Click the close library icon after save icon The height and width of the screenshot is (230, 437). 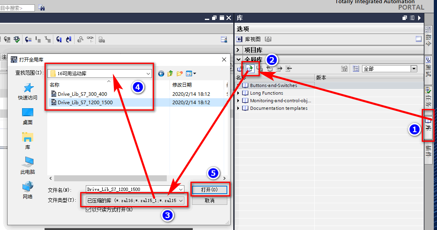[x=269, y=69]
